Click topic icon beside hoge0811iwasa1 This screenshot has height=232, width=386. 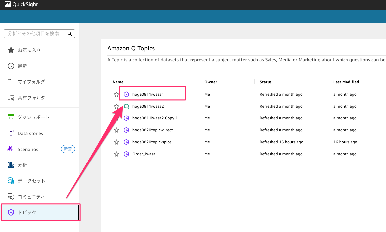pyautogui.click(x=126, y=94)
